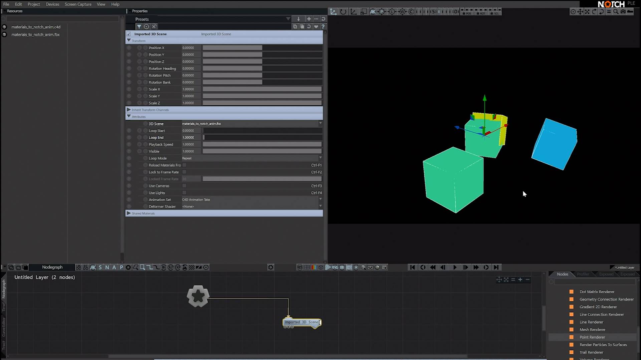Screen dimensions: 641x360
Task: Open the 3D Scene file dropdown
Action: point(252,124)
